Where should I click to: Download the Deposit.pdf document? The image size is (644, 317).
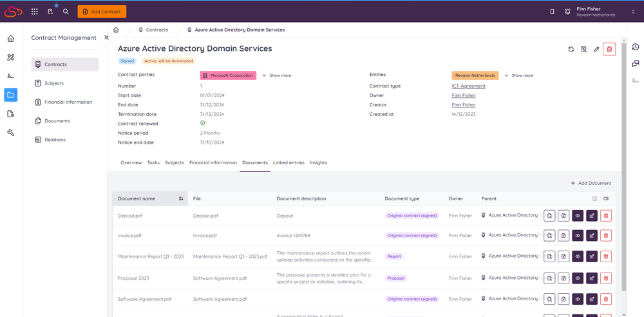pyautogui.click(x=563, y=215)
